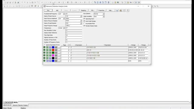The width and height of the screenshot is (194, 109).
Task: Click the blue pages icon right of Help
Action: (x=117, y=10)
